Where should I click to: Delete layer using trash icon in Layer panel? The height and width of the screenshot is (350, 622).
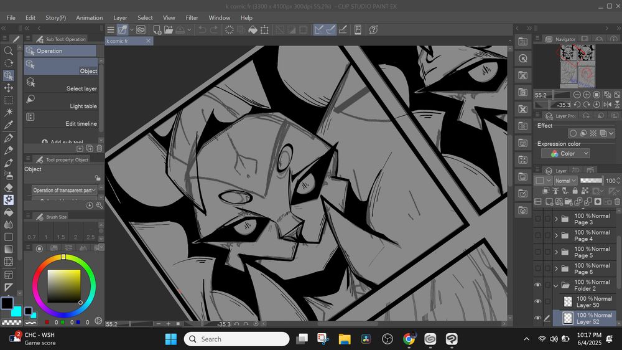point(616,202)
